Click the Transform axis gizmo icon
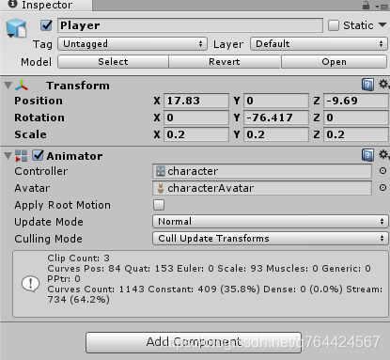Image resolution: width=390 pixels, height=360 pixels. click(x=22, y=86)
